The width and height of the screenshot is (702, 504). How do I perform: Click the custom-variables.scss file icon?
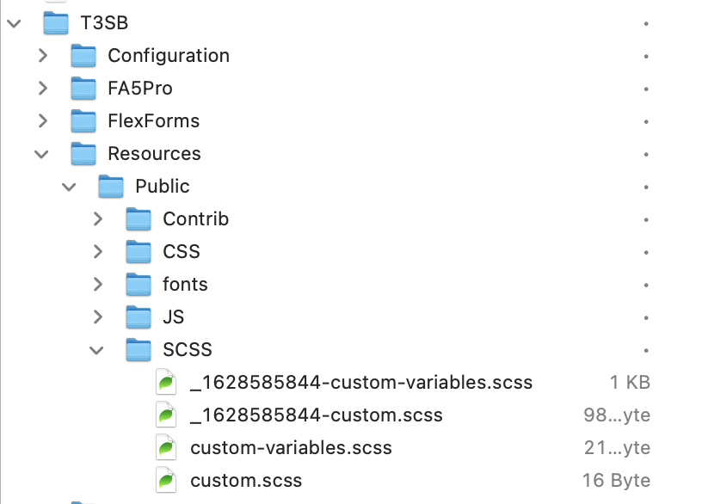click(x=166, y=447)
